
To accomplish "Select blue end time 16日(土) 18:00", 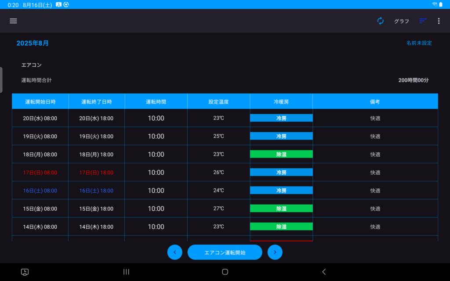I will pos(96,191).
